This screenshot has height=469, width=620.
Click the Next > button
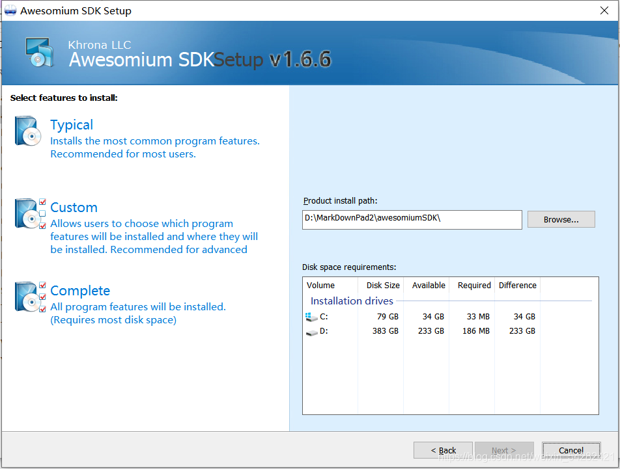(504, 450)
